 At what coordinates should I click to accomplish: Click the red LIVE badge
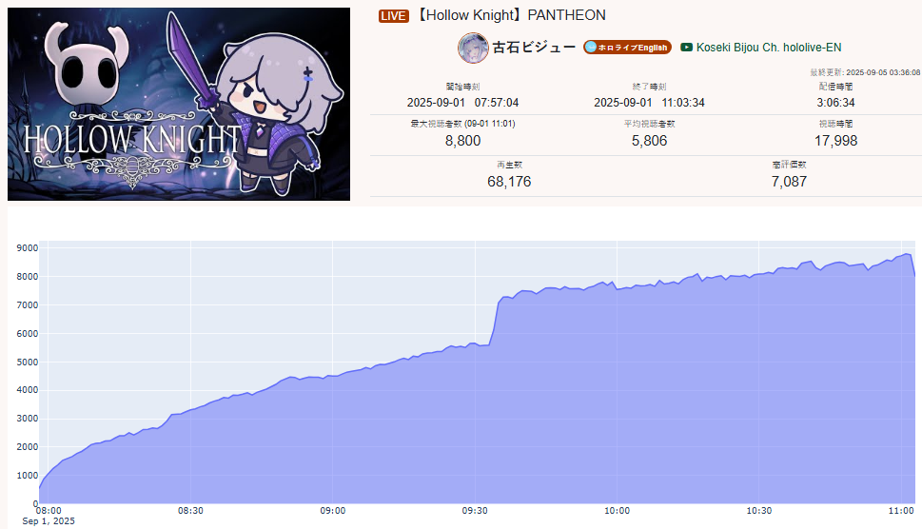coord(393,16)
